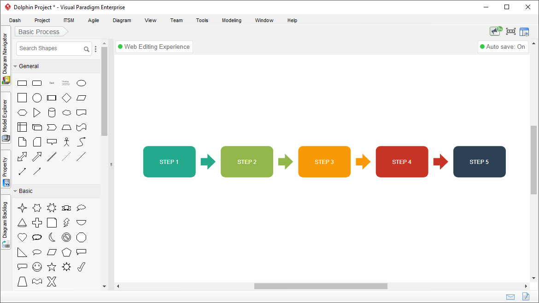539x303 pixels.
Task: Collapse the General shapes section
Action: coord(15,66)
